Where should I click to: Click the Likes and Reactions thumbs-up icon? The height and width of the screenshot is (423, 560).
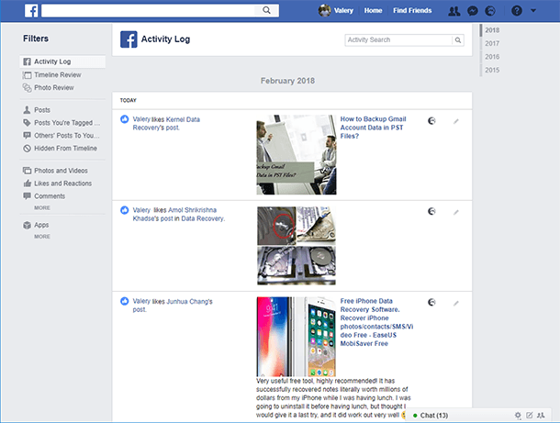(x=28, y=184)
